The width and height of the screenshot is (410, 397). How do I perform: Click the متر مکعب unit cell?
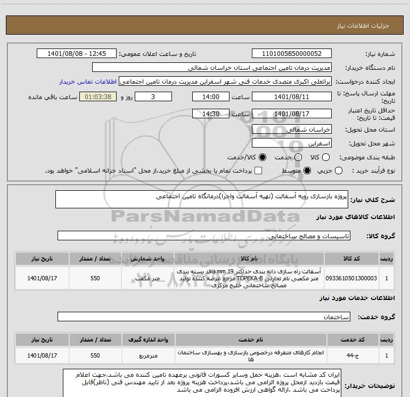(x=147, y=278)
